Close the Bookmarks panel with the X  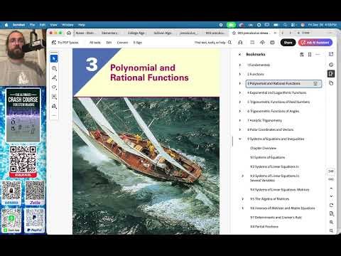point(239,55)
